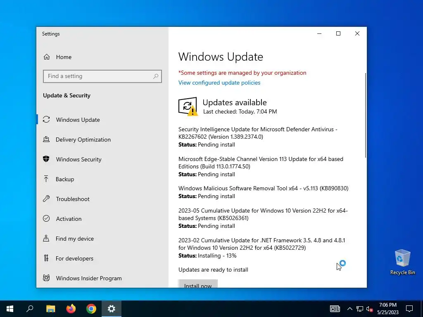The height and width of the screenshot is (317, 423).
Task: Open Recycle Bin on desktop
Action: pyautogui.click(x=402, y=262)
